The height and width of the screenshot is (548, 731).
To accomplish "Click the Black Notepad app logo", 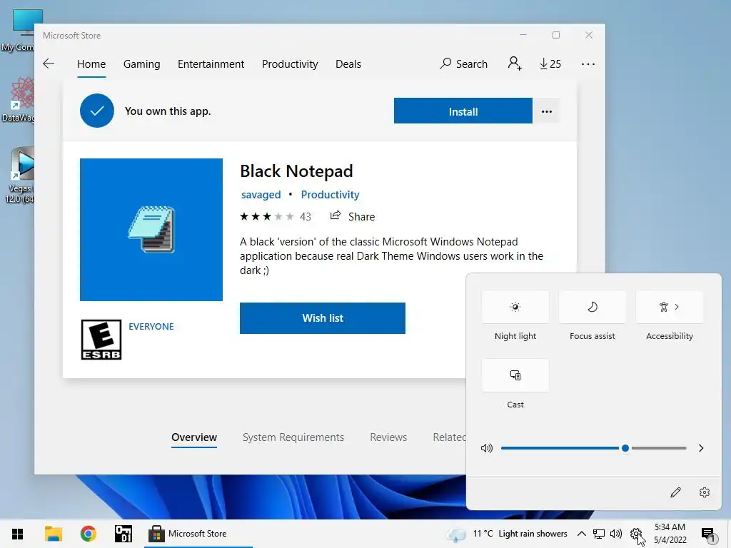I will click(151, 230).
